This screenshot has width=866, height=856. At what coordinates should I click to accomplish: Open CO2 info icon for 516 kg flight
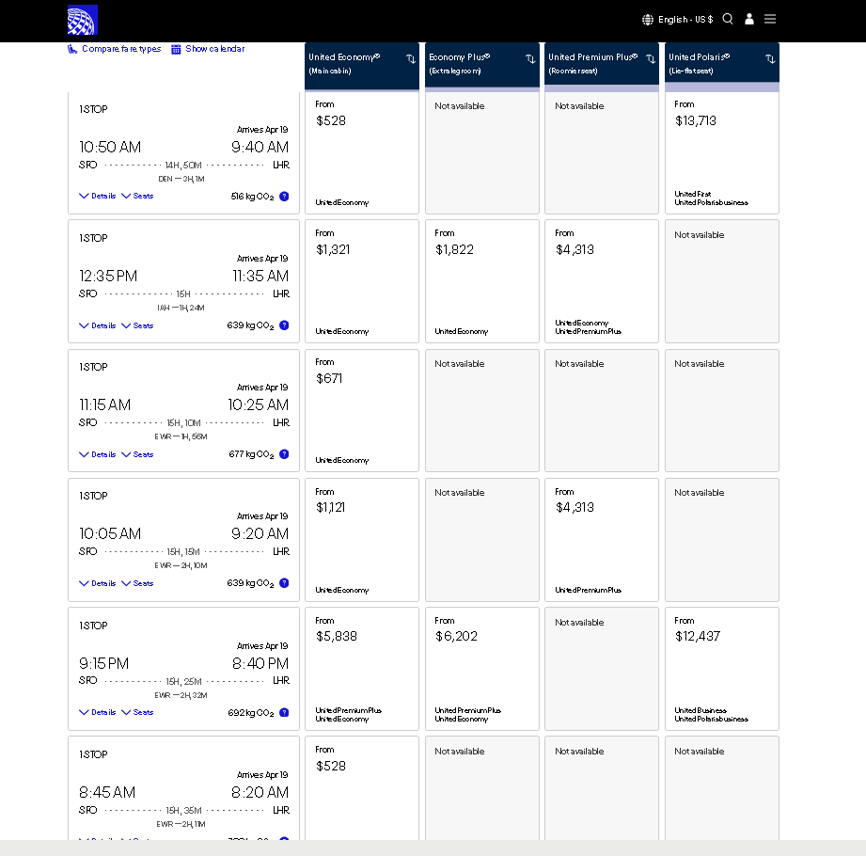(x=284, y=197)
